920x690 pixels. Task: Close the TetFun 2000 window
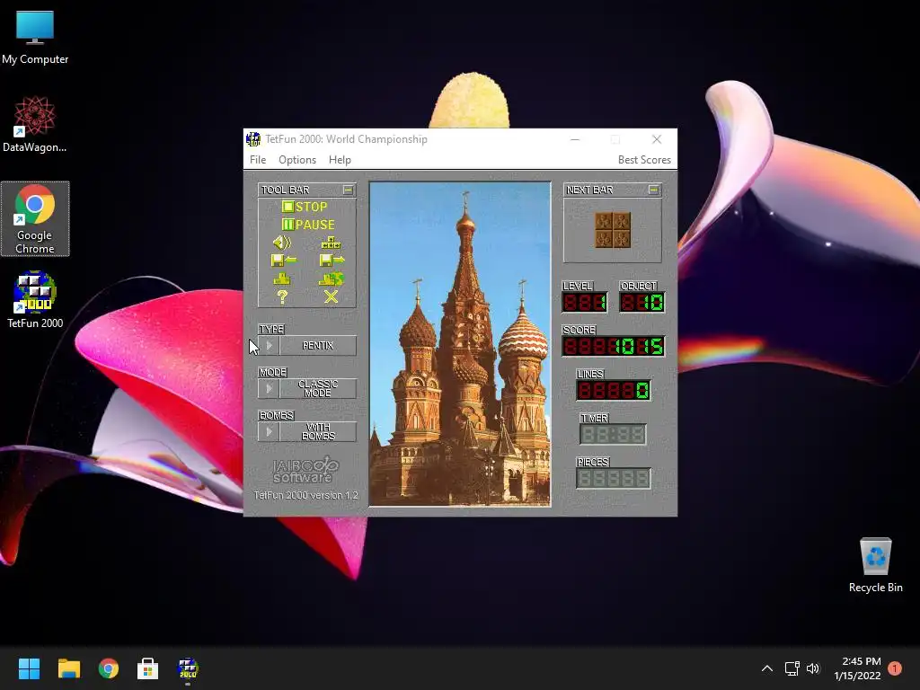coord(657,139)
